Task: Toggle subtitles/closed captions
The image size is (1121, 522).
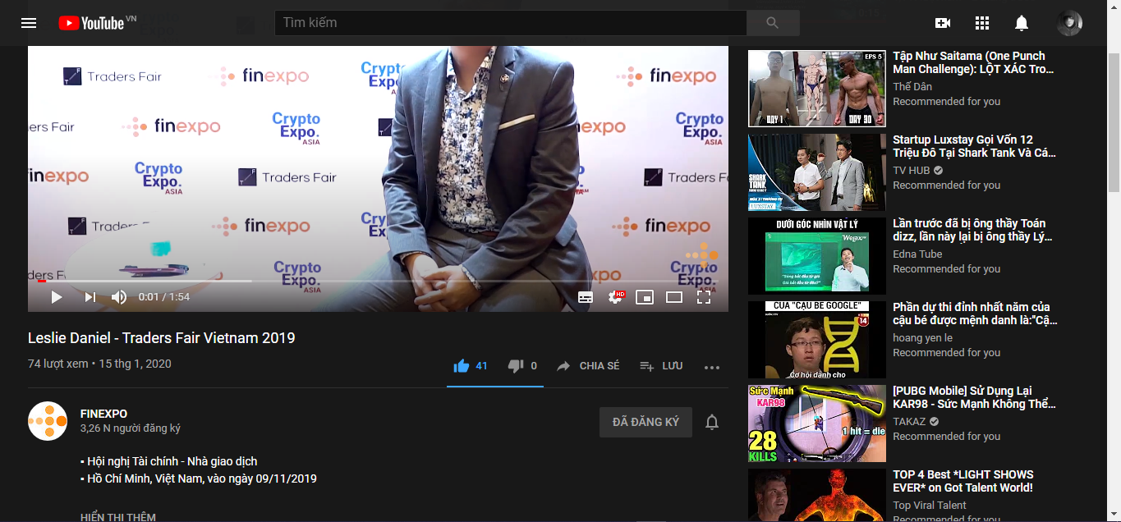Action: 586,297
